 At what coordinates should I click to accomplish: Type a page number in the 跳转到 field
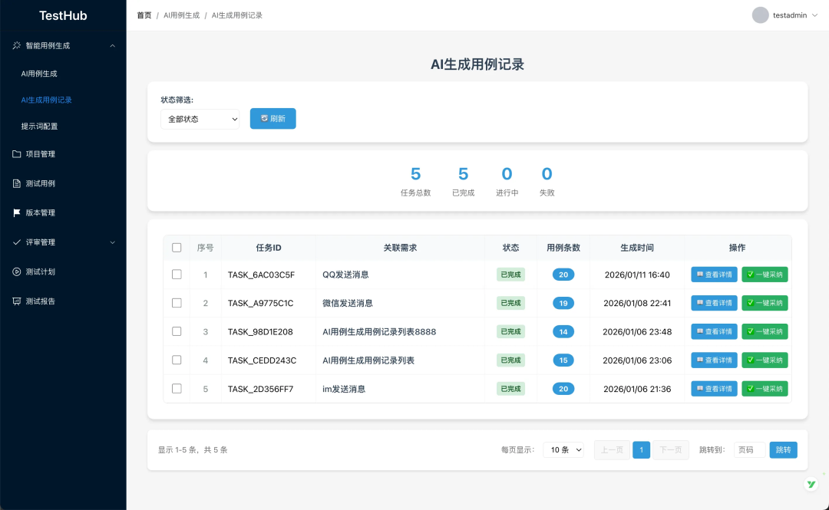[748, 449]
